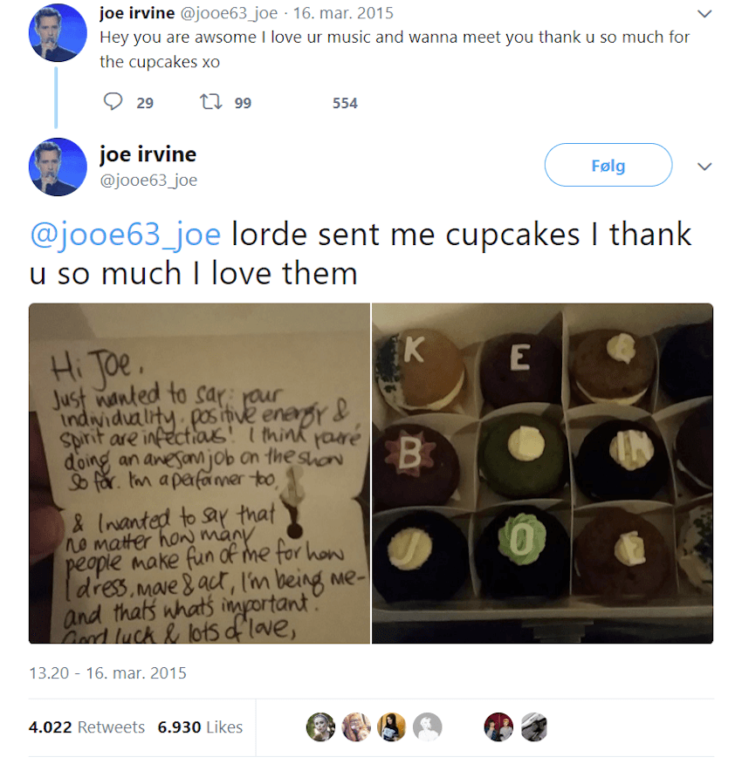Open the chevron dropdown next to Følg
742x764 pixels.
point(705,166)
